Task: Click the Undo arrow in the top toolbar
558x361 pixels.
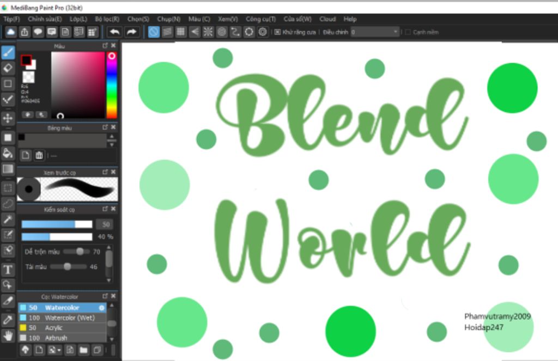Action: tap(114, 32)
